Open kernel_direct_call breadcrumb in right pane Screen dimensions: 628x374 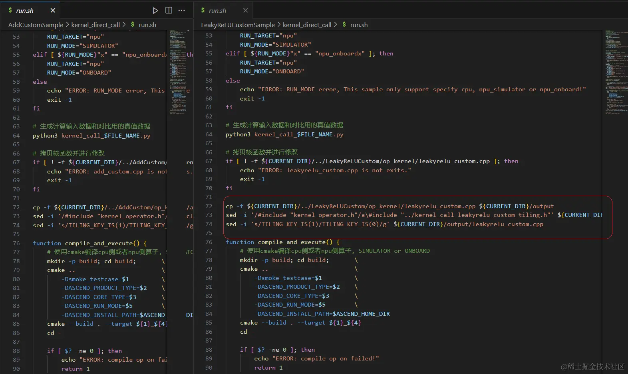click(307, 25)
